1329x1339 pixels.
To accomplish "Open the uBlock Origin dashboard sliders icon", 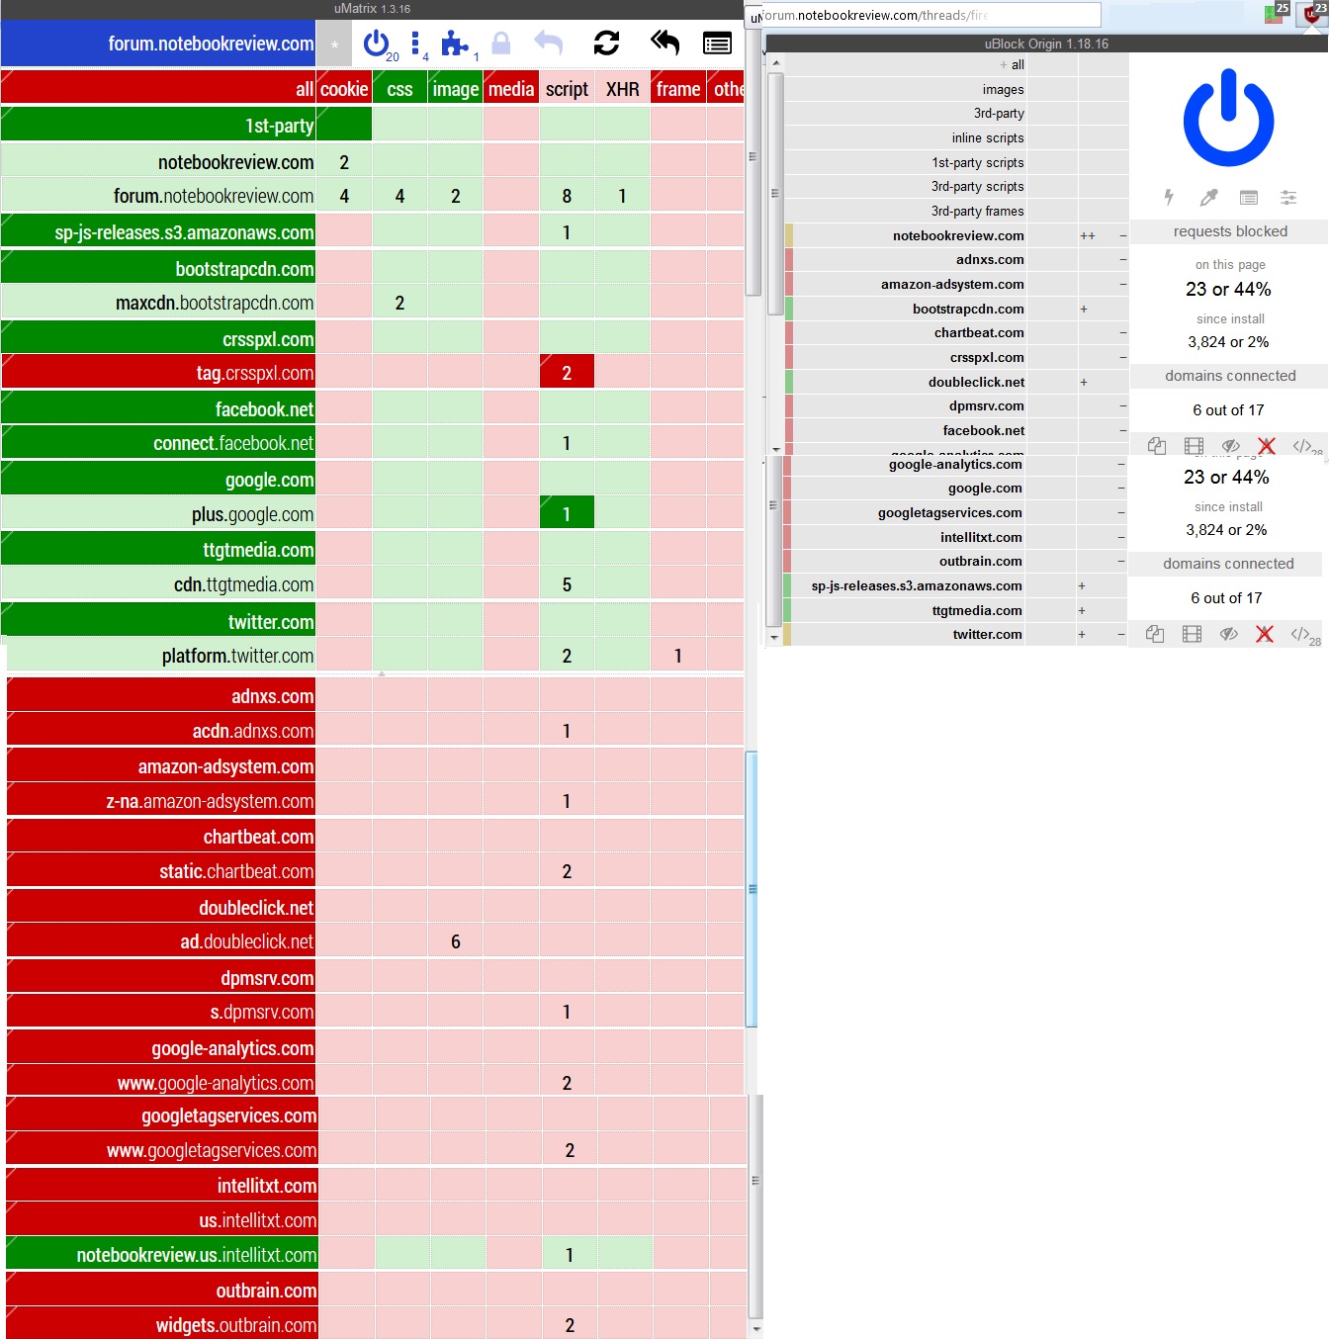I will tap(1288, 197).
